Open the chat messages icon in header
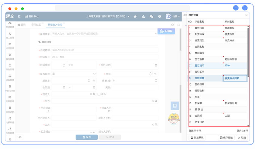The image size is (255, 149). (x=151, y=16)
